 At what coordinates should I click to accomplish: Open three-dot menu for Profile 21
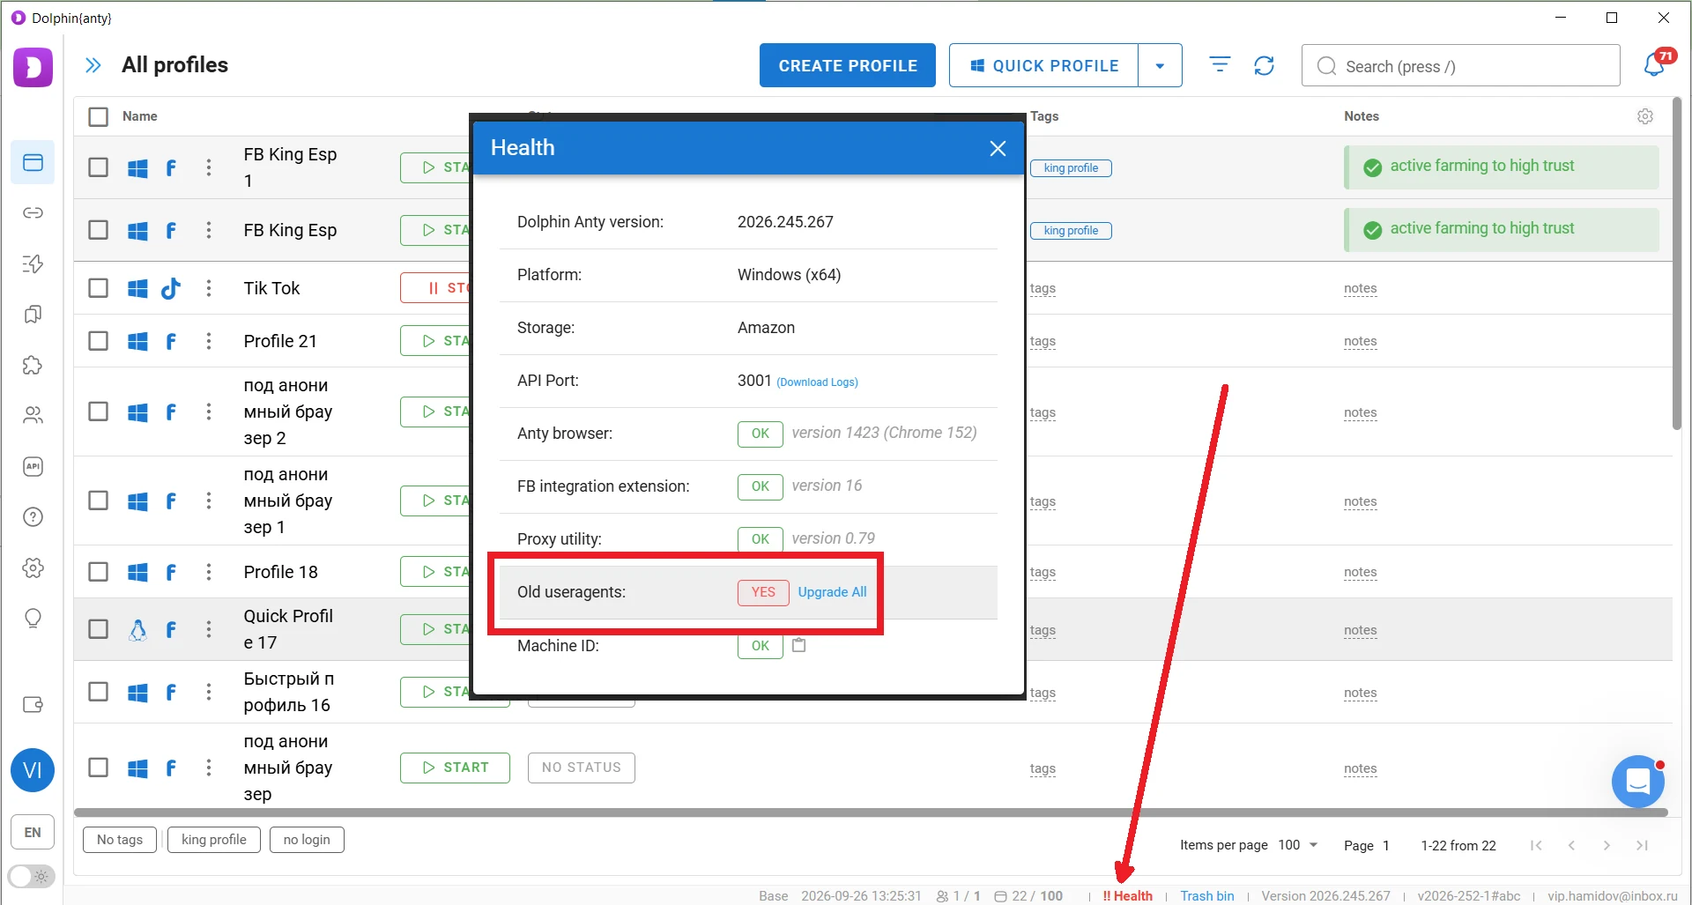(x=209, y=341)
